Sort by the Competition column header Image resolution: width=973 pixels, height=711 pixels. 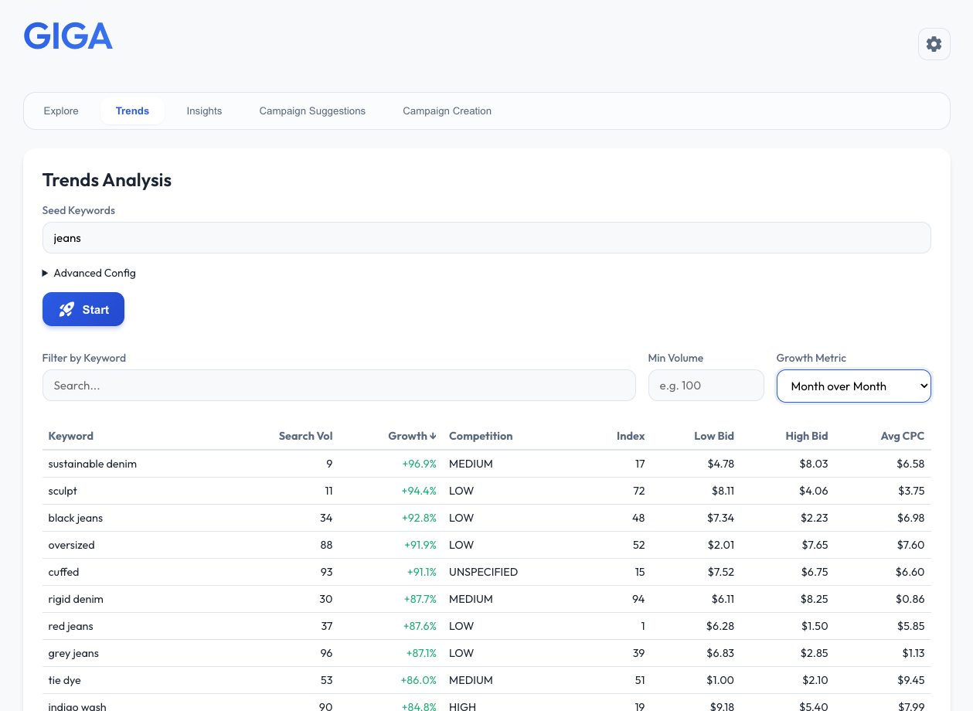click(481, 436)
